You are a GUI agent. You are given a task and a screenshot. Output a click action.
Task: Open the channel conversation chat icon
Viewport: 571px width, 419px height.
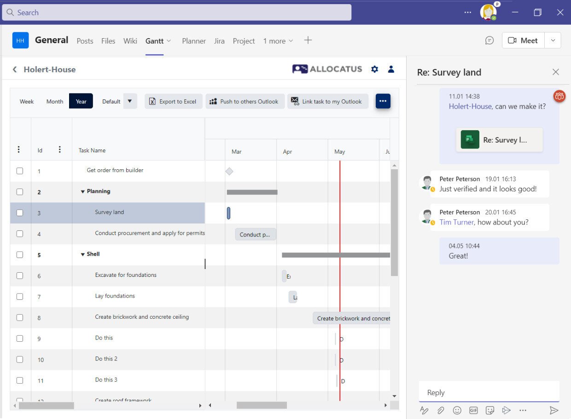coord(489,40)
